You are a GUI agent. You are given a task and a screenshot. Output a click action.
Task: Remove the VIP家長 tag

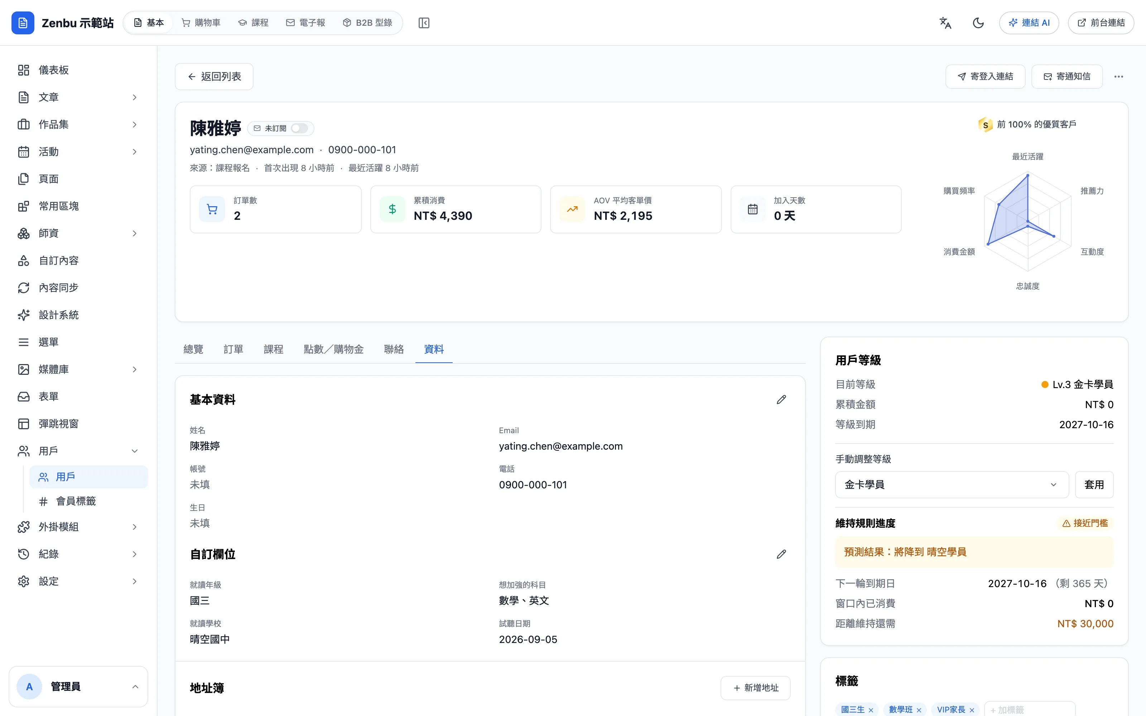972,710
